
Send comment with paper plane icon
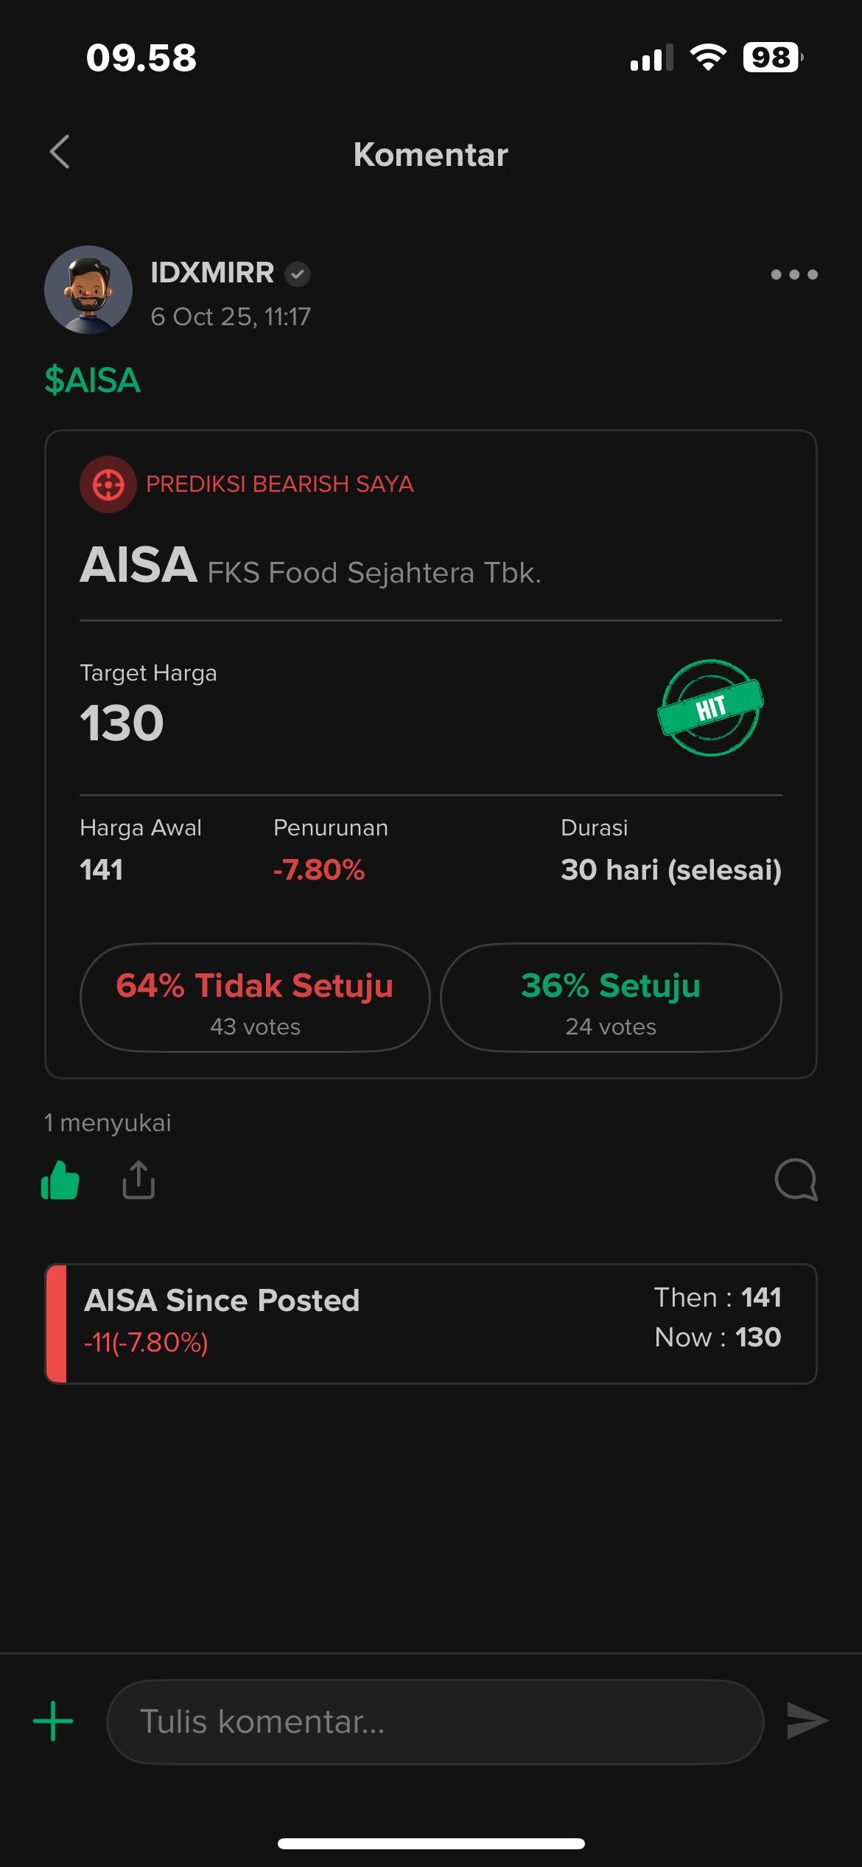point(807,1721)
